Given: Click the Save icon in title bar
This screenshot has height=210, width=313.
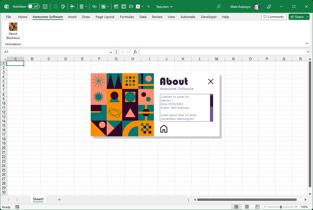Looking at the screenshot, I should point(45,7).
